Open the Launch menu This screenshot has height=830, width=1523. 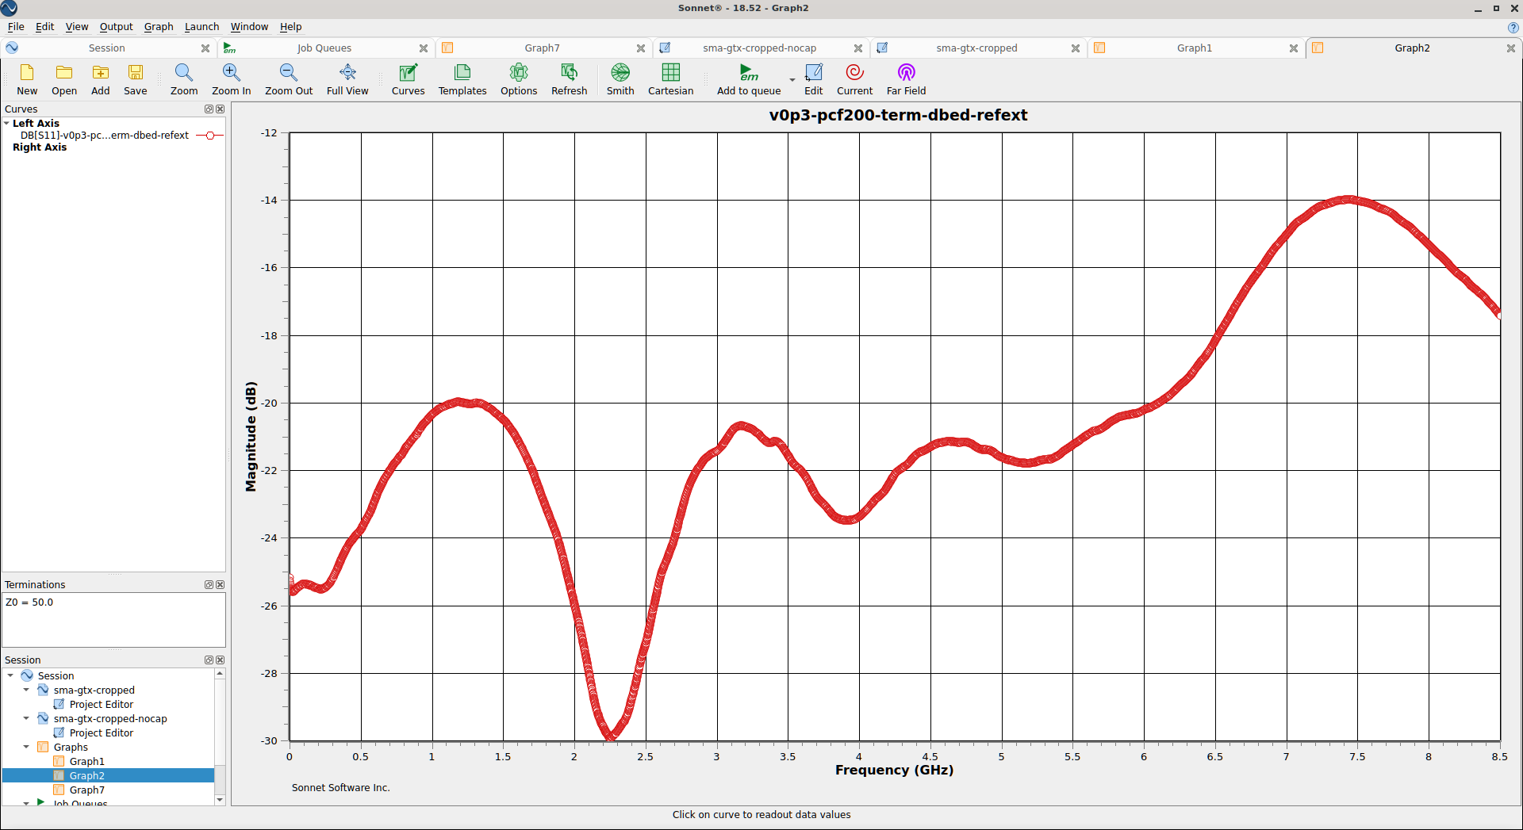201,27
